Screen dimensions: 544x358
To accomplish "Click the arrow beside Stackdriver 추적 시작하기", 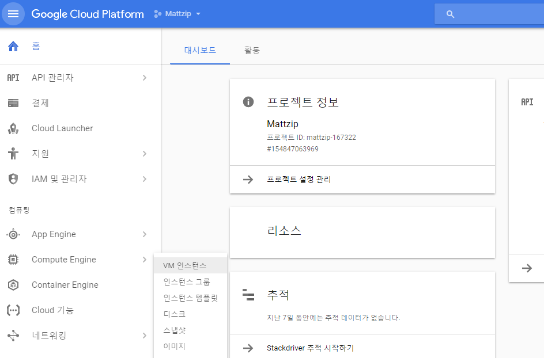I will click(248, 348).
